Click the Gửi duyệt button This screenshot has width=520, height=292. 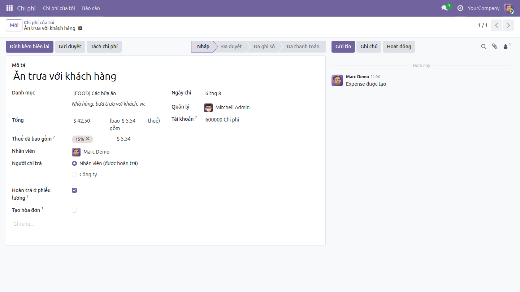[70, 47]
